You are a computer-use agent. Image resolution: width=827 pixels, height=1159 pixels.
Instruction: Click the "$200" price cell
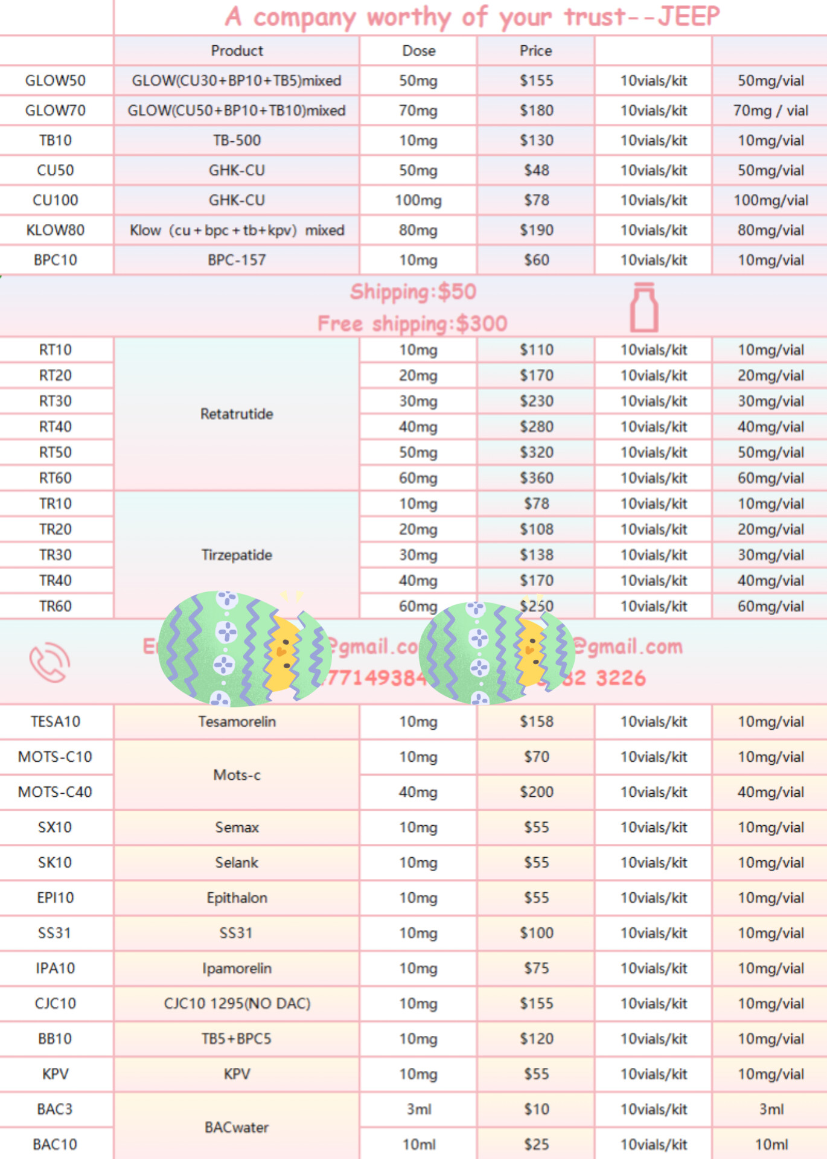point(537,792)
